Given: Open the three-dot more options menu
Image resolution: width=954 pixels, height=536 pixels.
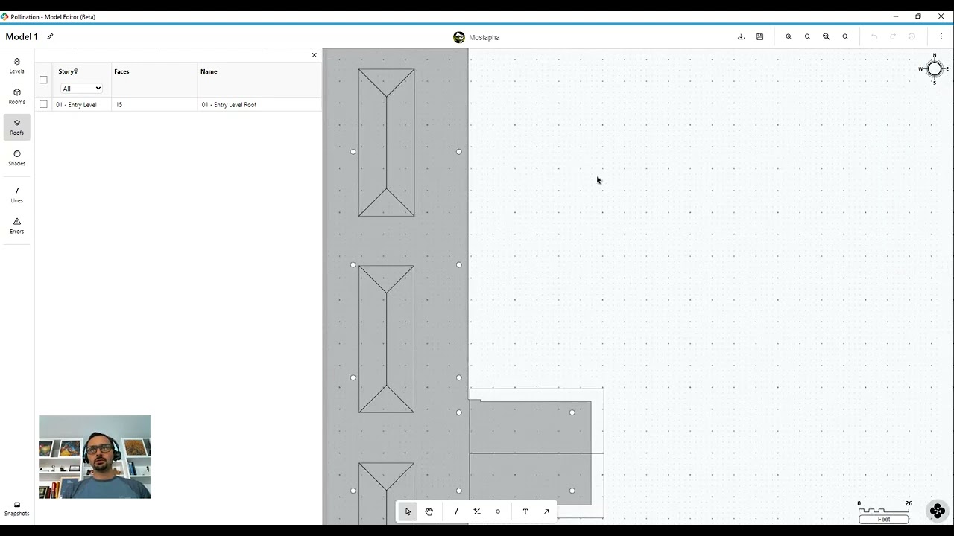Looking at the screenshot, I should coord(941,36).
